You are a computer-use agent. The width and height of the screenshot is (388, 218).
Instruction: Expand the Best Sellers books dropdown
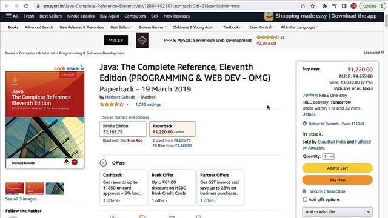(x=121, y=27)
